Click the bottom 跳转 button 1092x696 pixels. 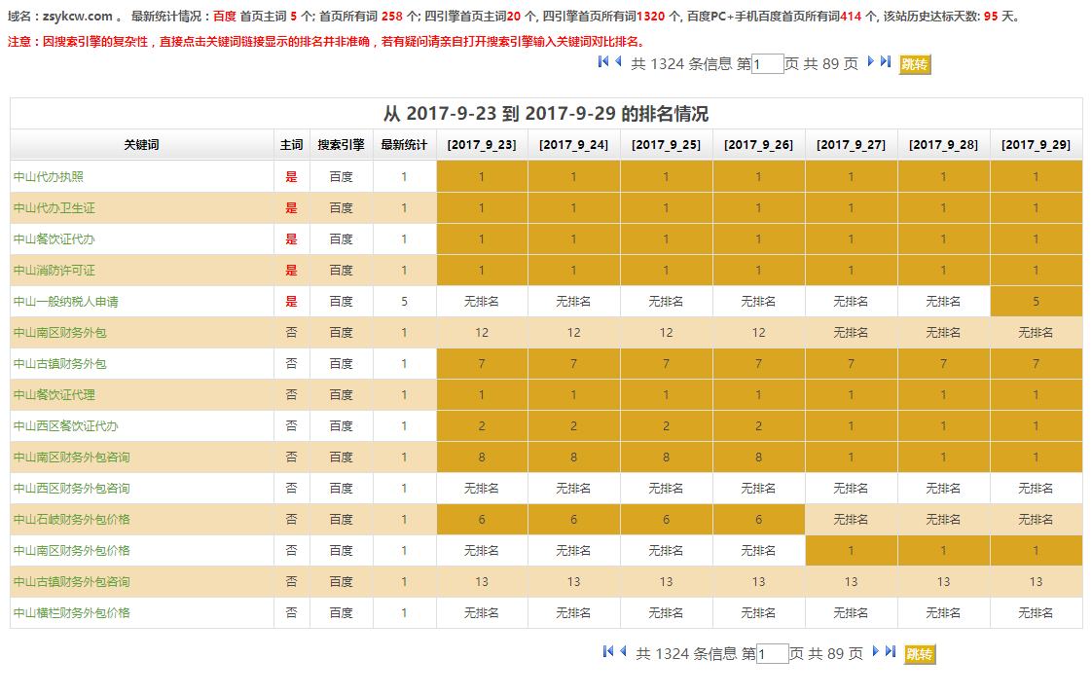point(920,654)
